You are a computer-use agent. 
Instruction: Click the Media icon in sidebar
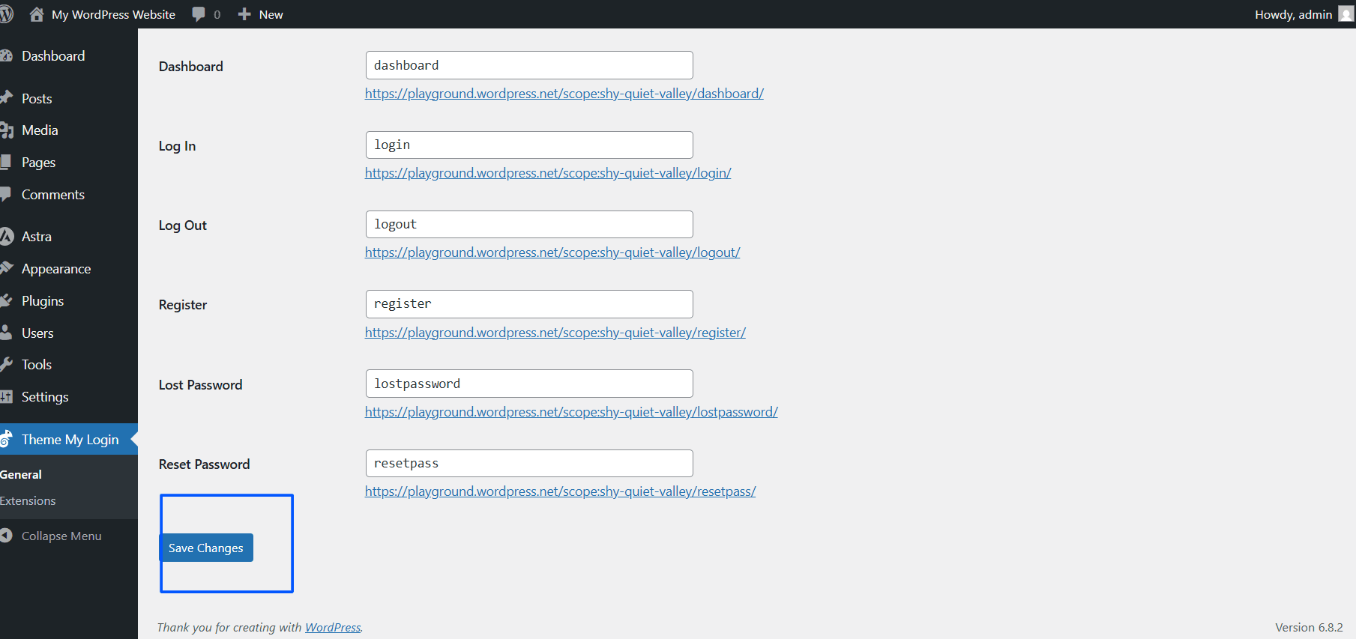point(7,130)
